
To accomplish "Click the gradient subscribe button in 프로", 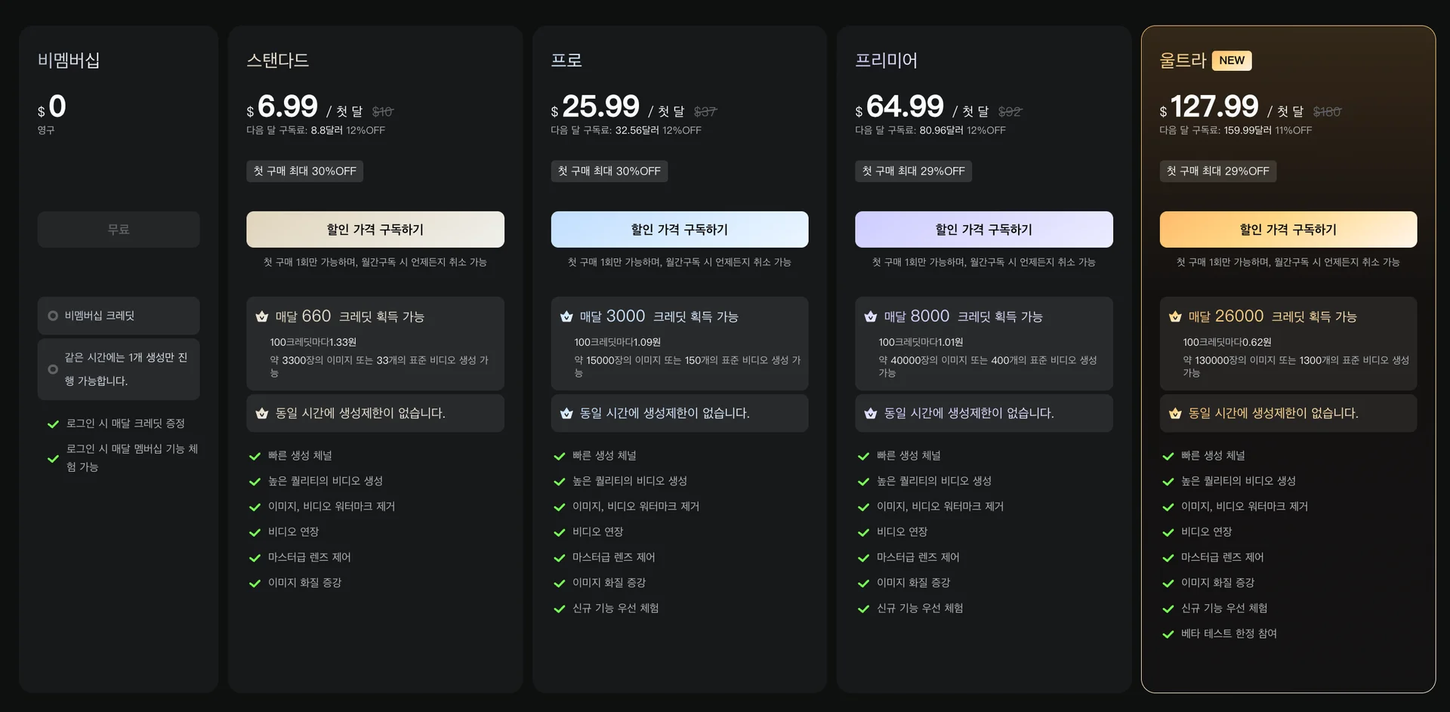I will [679, 229].
